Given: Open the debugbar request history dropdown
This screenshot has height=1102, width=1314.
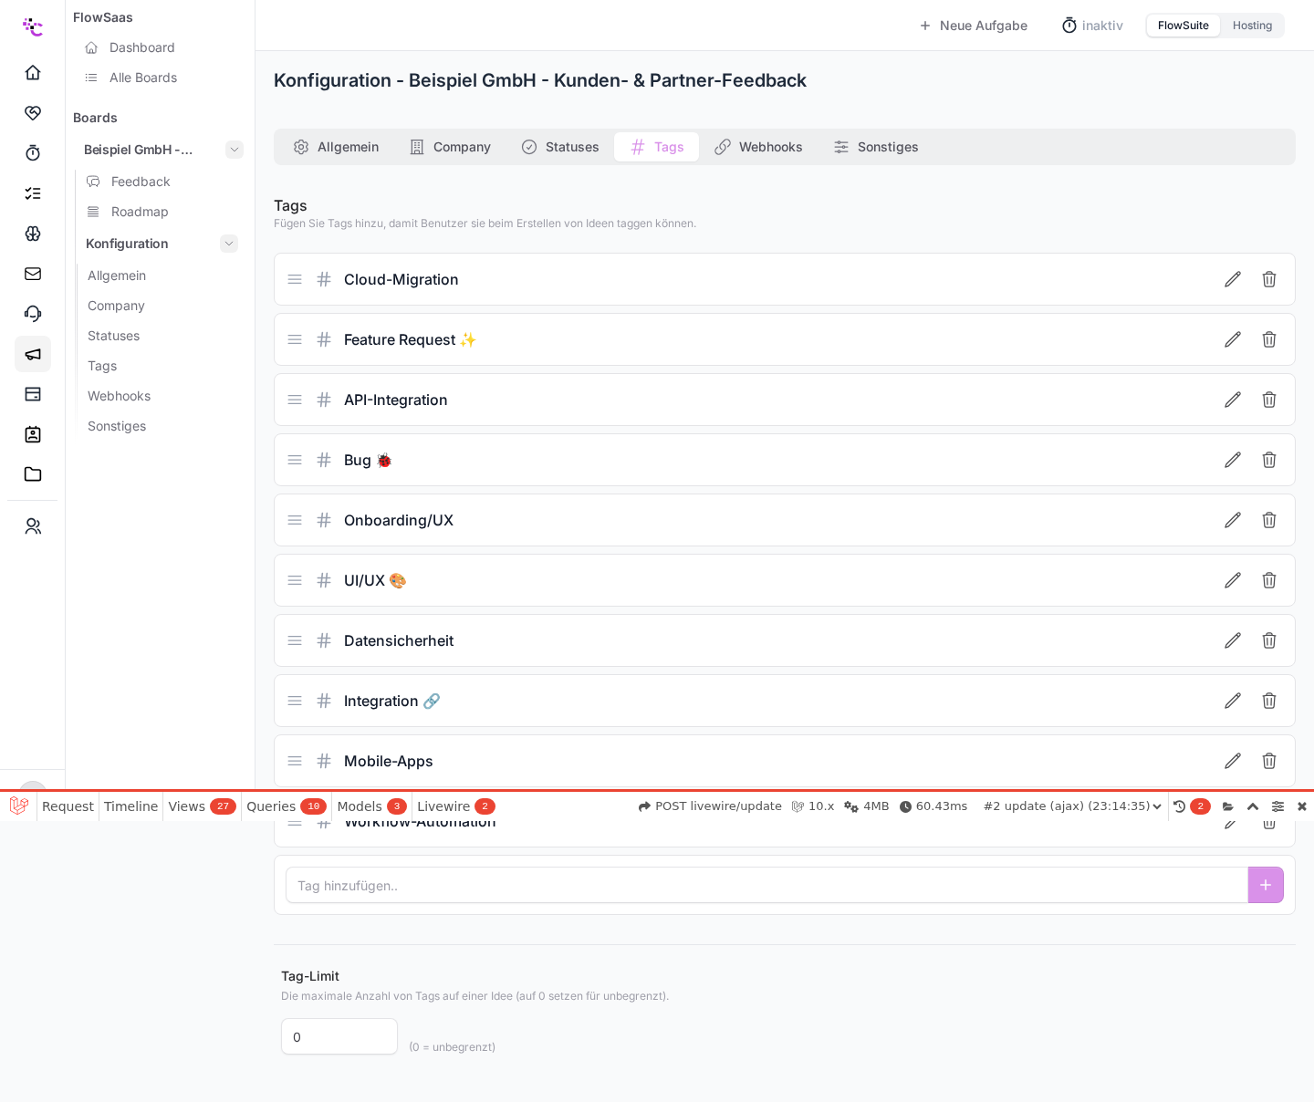Looking at the screenshot, I should (1073, 806).
